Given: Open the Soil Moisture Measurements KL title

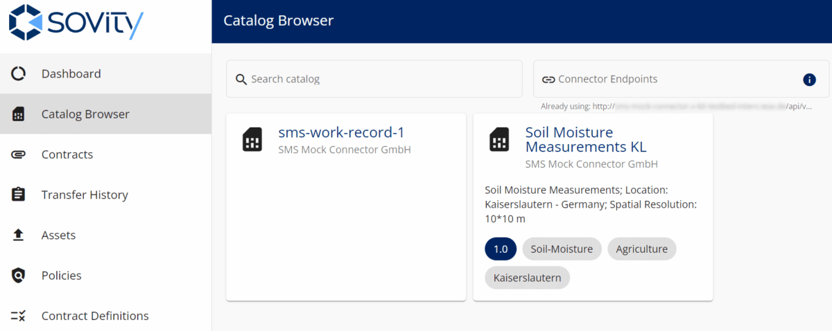Looking at the screenshot, I should pyautogui.click(x=586, y=139).
